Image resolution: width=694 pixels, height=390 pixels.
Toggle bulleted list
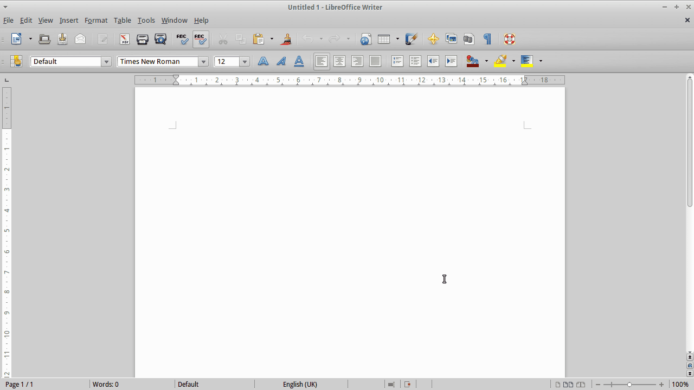pos(415,61)
